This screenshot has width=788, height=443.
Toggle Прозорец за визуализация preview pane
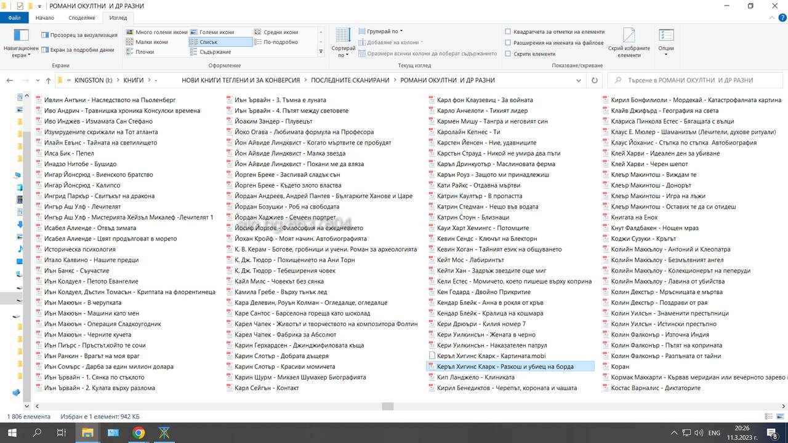pos(79,35)
